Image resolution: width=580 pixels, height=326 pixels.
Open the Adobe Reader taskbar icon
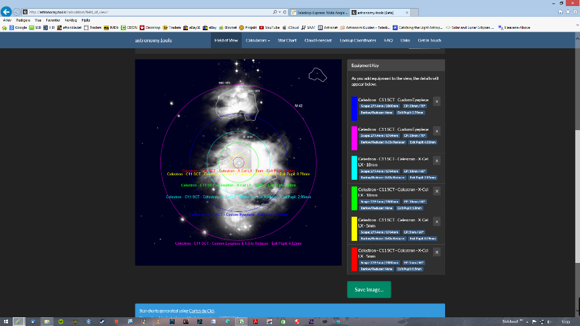[x=255, y=321]
